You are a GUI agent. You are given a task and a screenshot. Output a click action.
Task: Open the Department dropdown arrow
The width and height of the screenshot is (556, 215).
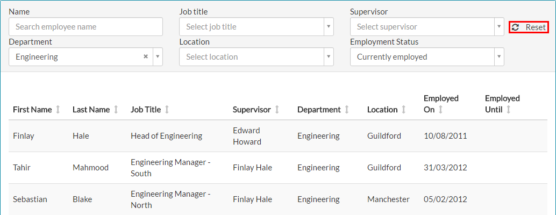coord(158,57)
